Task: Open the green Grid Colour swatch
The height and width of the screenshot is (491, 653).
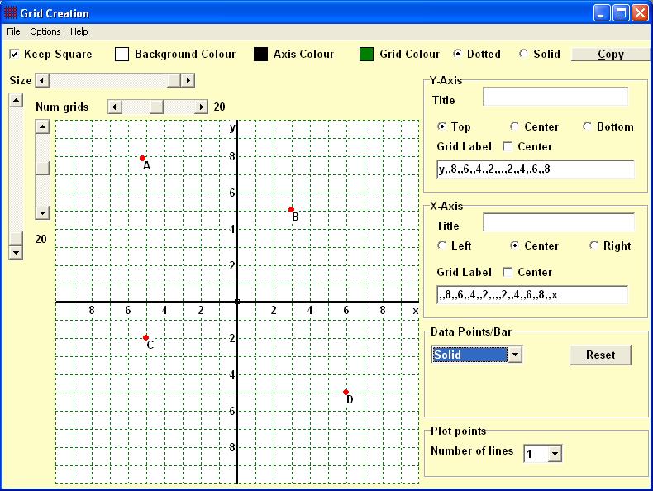Action: pyautogui.click(x=366, y=54)
